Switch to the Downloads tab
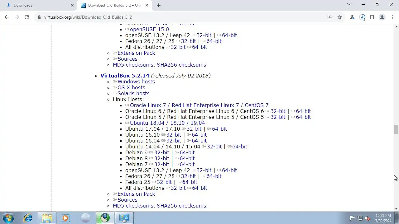The width and height of the screenshot is (399, 224). [38, 5]
